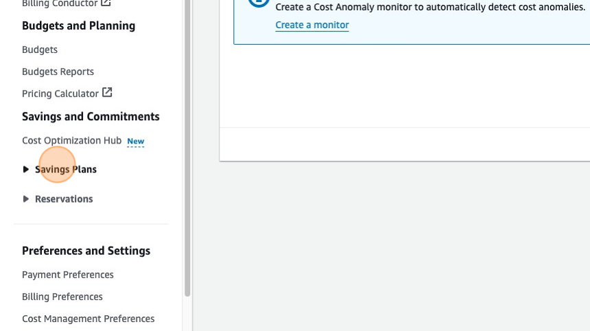Expand the Savings Plans disclosure triangle
590x331 pixels.
26,170
